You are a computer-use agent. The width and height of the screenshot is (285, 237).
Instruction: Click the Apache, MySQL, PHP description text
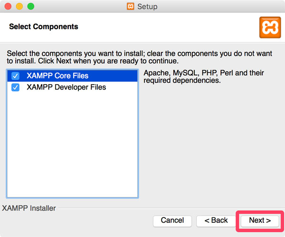204,77
